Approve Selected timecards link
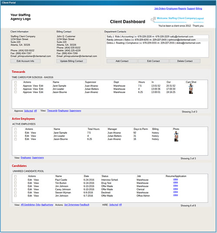This screenshot has width=217, height=233. pos(29,111)
